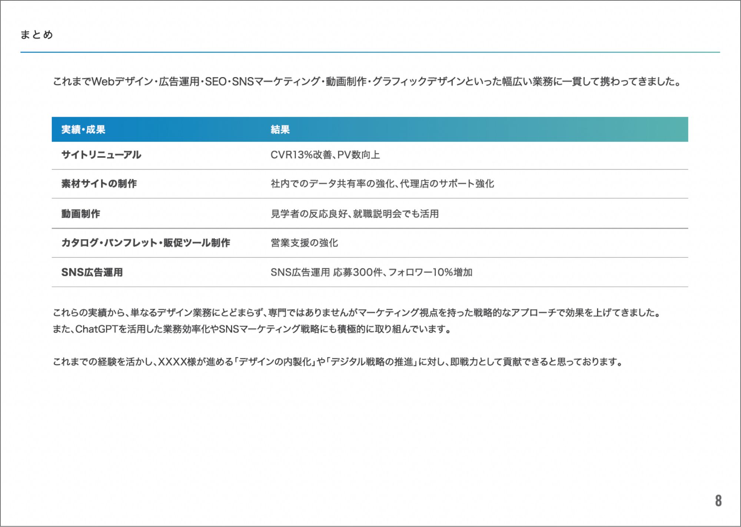Select the 素材サイトの制作 row label
This screenshot has width=741, height=527.
(99, 184)
